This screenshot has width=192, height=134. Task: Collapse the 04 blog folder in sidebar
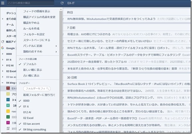tap(2, 83)
